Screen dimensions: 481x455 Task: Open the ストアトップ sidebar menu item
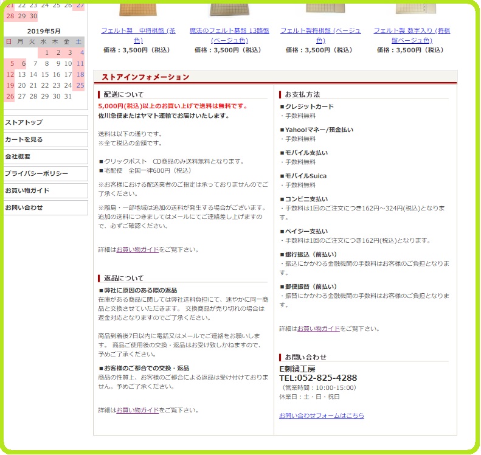pos(46,122)
